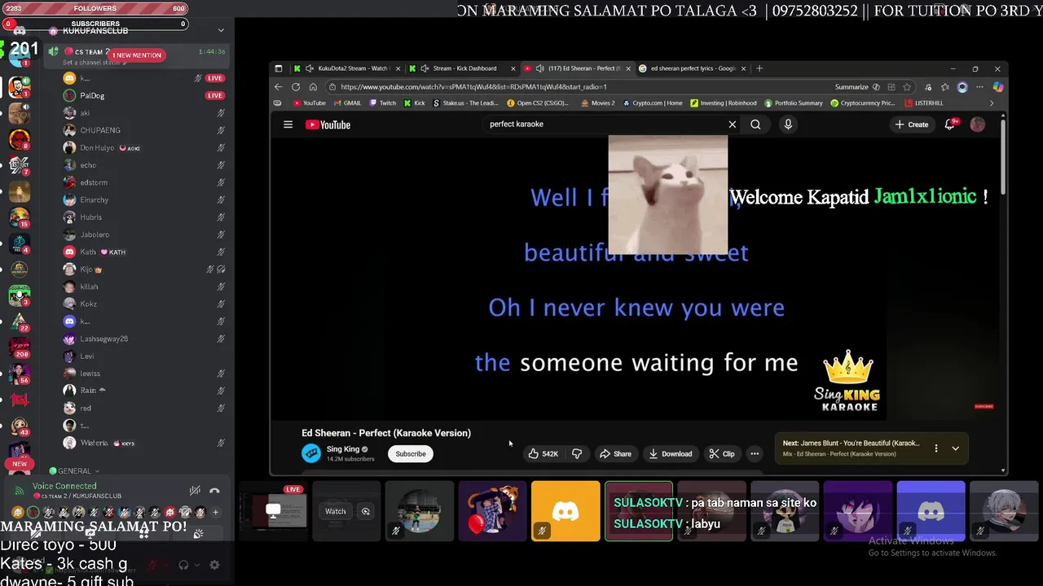Open Discord user settings gear

click(x=214, y=565)
